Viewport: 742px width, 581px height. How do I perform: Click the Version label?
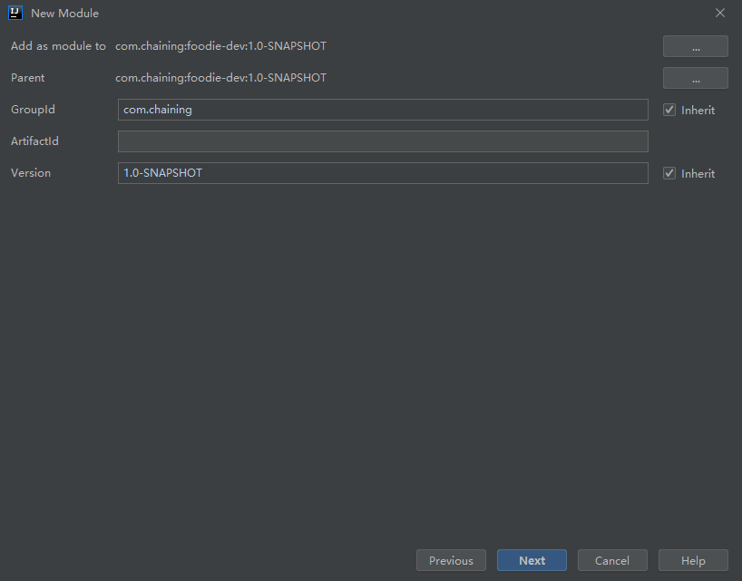tap(31, 173)
